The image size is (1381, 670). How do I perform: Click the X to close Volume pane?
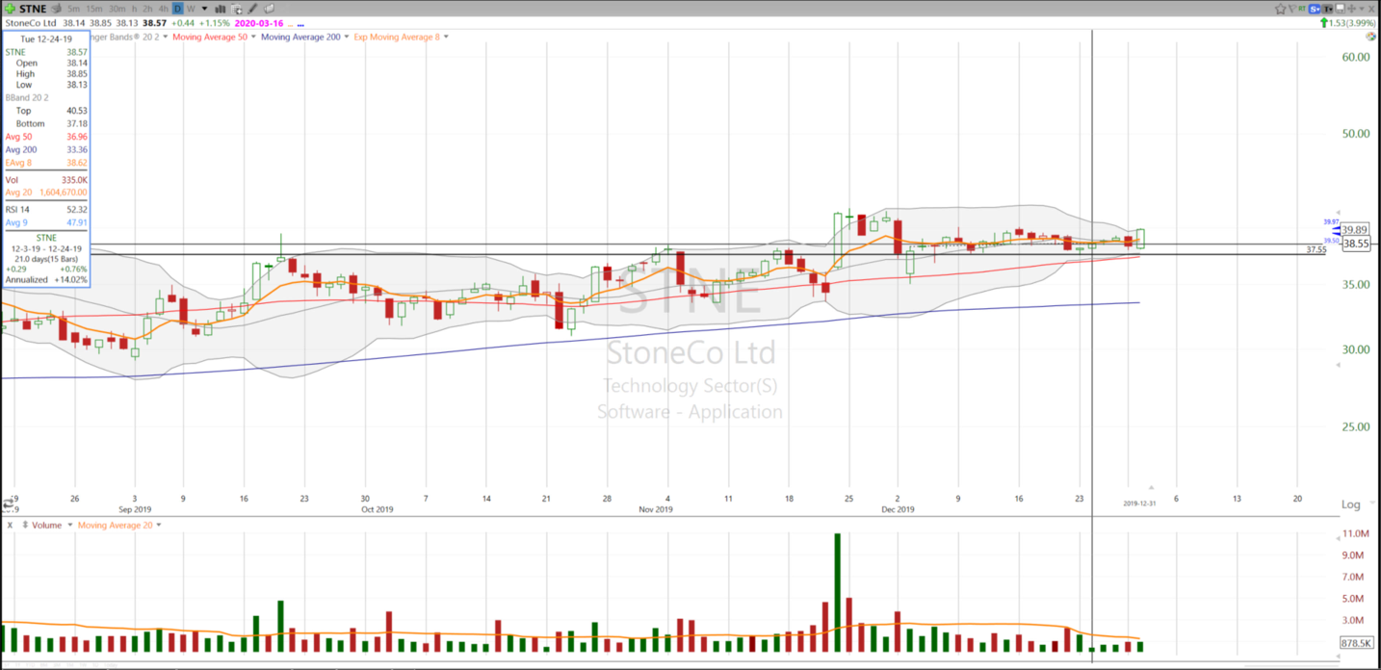pyautogui.click(x=10, y=526)
